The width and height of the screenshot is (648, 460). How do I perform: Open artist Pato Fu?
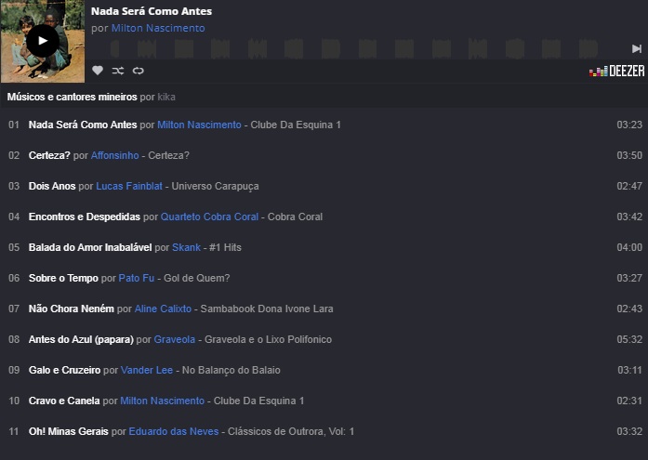coord(137,278)
